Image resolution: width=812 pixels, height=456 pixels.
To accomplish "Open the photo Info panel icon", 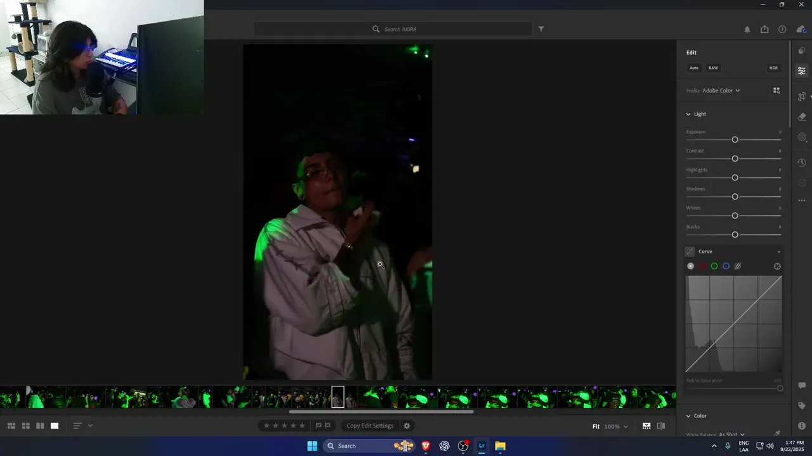I will pyautogui.click(x=802, y=426).
